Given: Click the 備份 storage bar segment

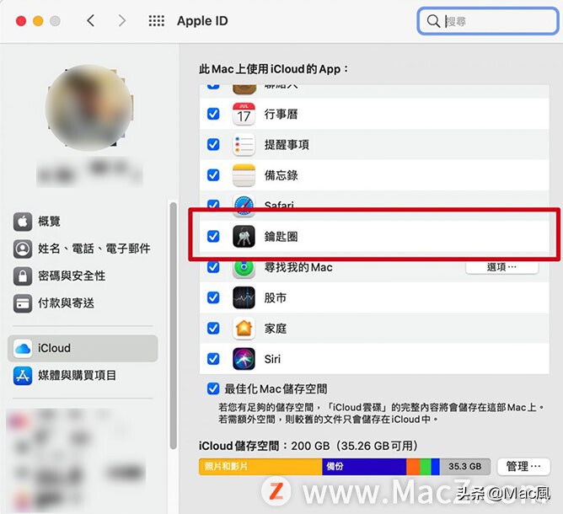Looking at the screenshot, I should click(x=364, y=467).
